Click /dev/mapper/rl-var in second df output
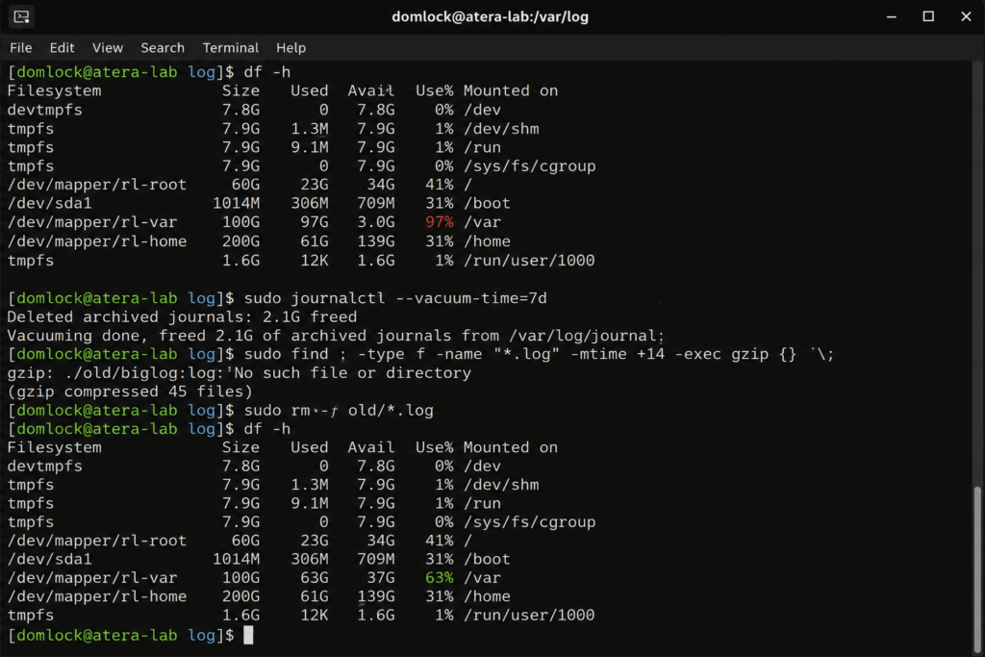The width and height of the screenshot is (985, 657). tap(92, 578)
